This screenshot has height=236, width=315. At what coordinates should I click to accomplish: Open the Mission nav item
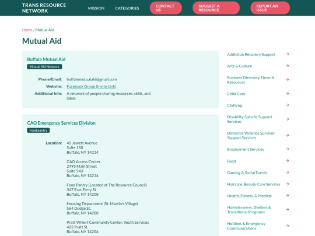[x=96, y=8]
